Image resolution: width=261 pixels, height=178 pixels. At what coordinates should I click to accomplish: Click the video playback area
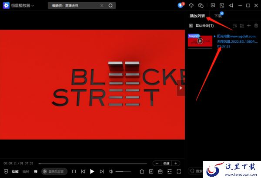click(x=92, y=85)
